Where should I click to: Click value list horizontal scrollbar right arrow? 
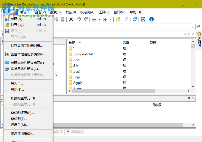pos(189,91)
